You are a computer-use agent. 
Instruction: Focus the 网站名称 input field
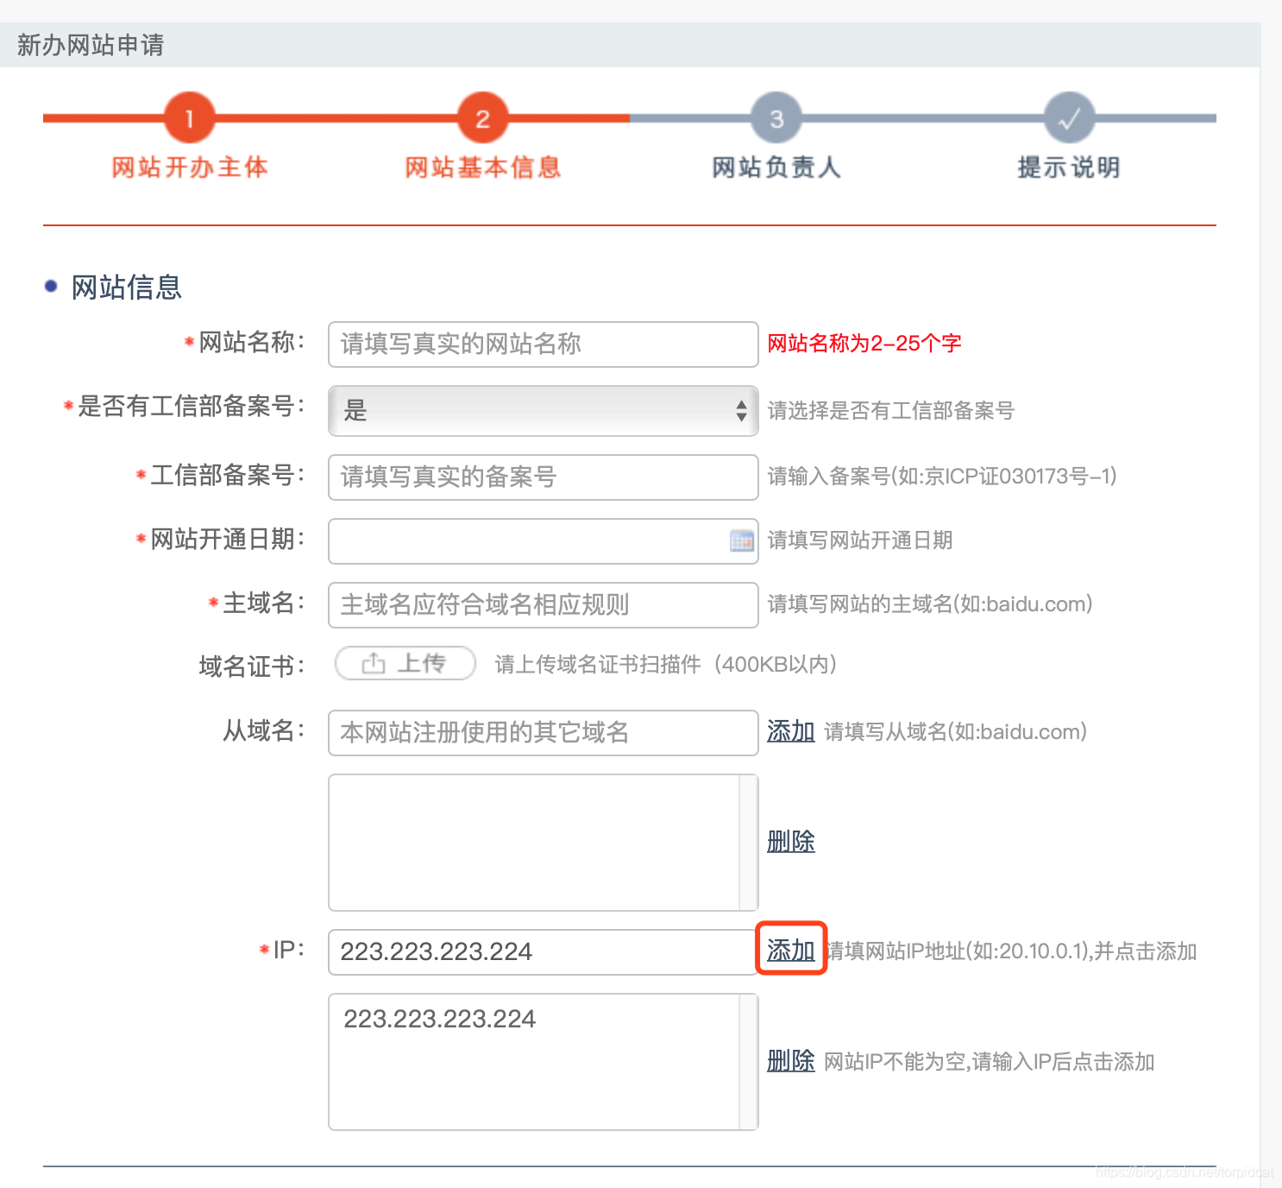(543, 344)
